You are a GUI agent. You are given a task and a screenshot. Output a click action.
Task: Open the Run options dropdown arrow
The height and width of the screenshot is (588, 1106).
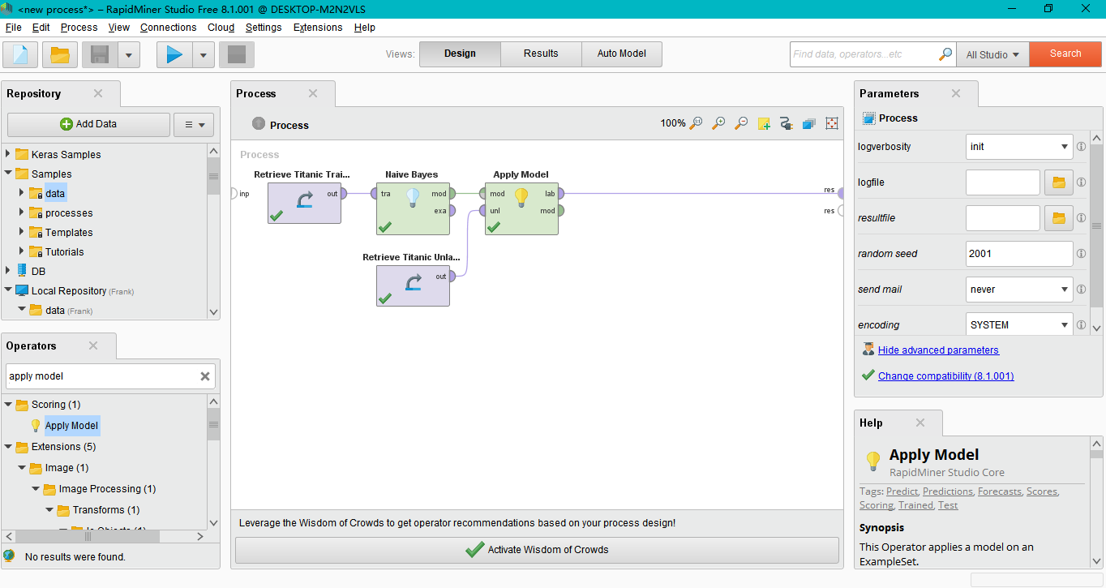click(203, 54)
